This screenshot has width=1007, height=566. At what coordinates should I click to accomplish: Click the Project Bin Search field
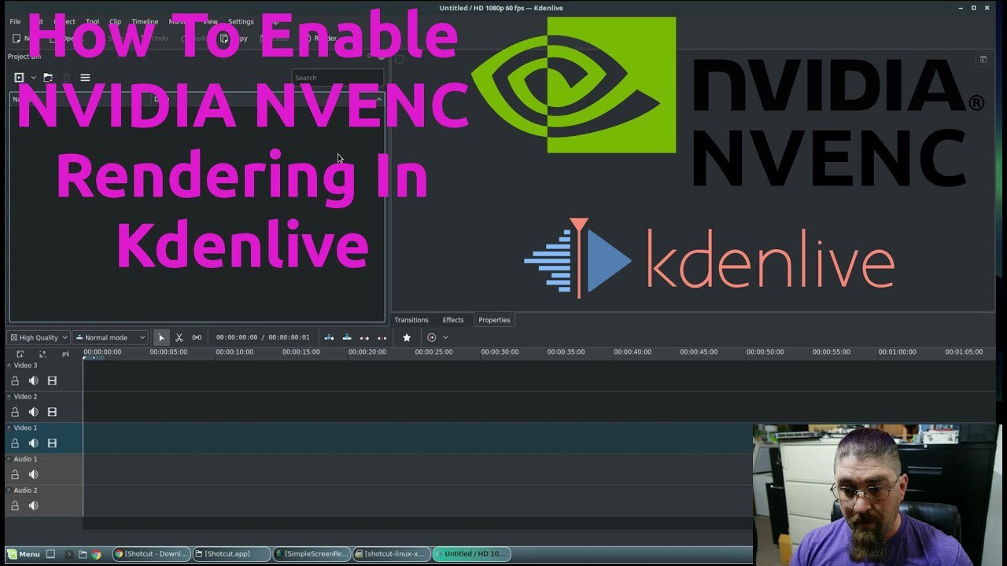coord(338,78)
